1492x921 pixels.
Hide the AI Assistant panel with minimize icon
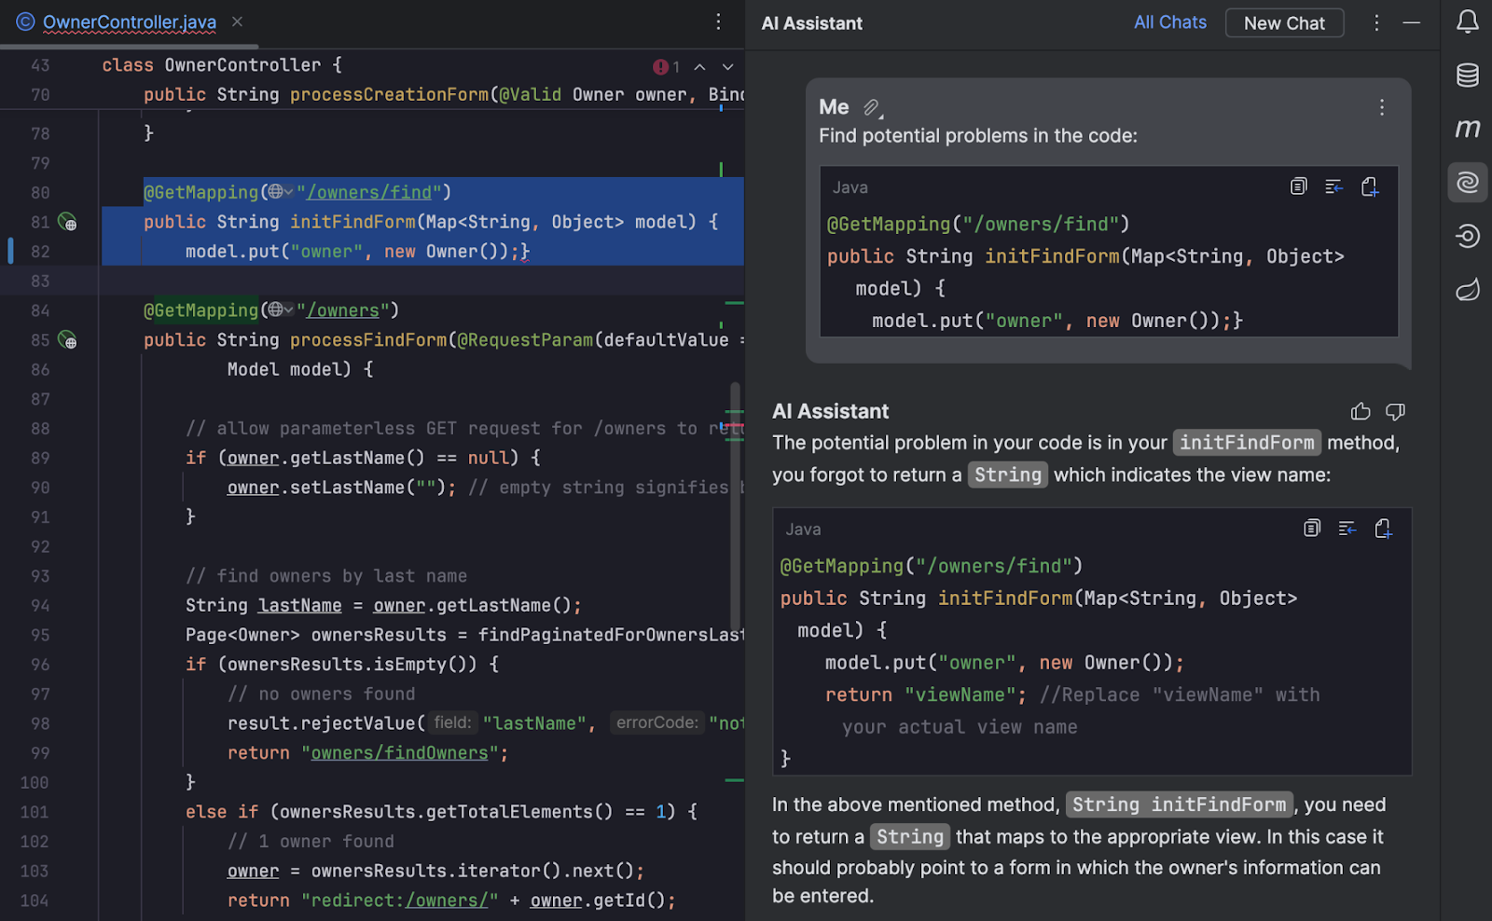[x=1412, y=22]
